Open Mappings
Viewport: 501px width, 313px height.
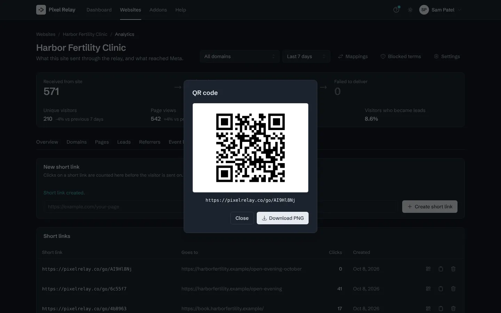(x=353, y=56)
